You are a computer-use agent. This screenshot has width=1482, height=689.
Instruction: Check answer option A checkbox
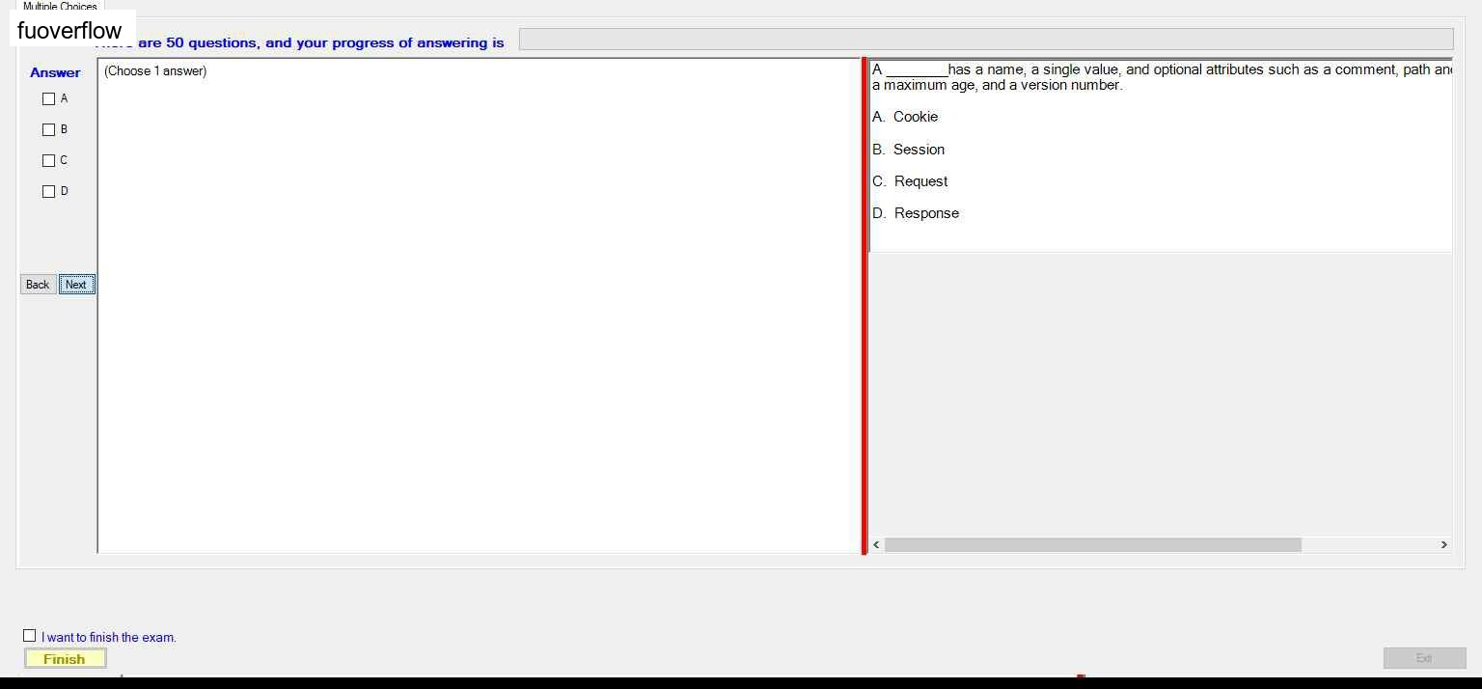point(49,98)
